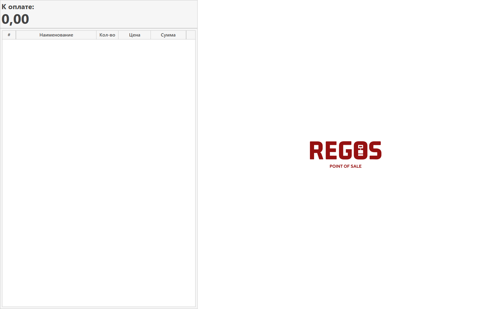Click the 0,00 total amount

[15, 19]
